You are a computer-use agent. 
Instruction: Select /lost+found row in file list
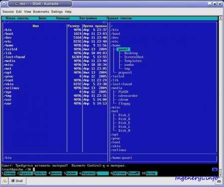(x=55, y=57)
